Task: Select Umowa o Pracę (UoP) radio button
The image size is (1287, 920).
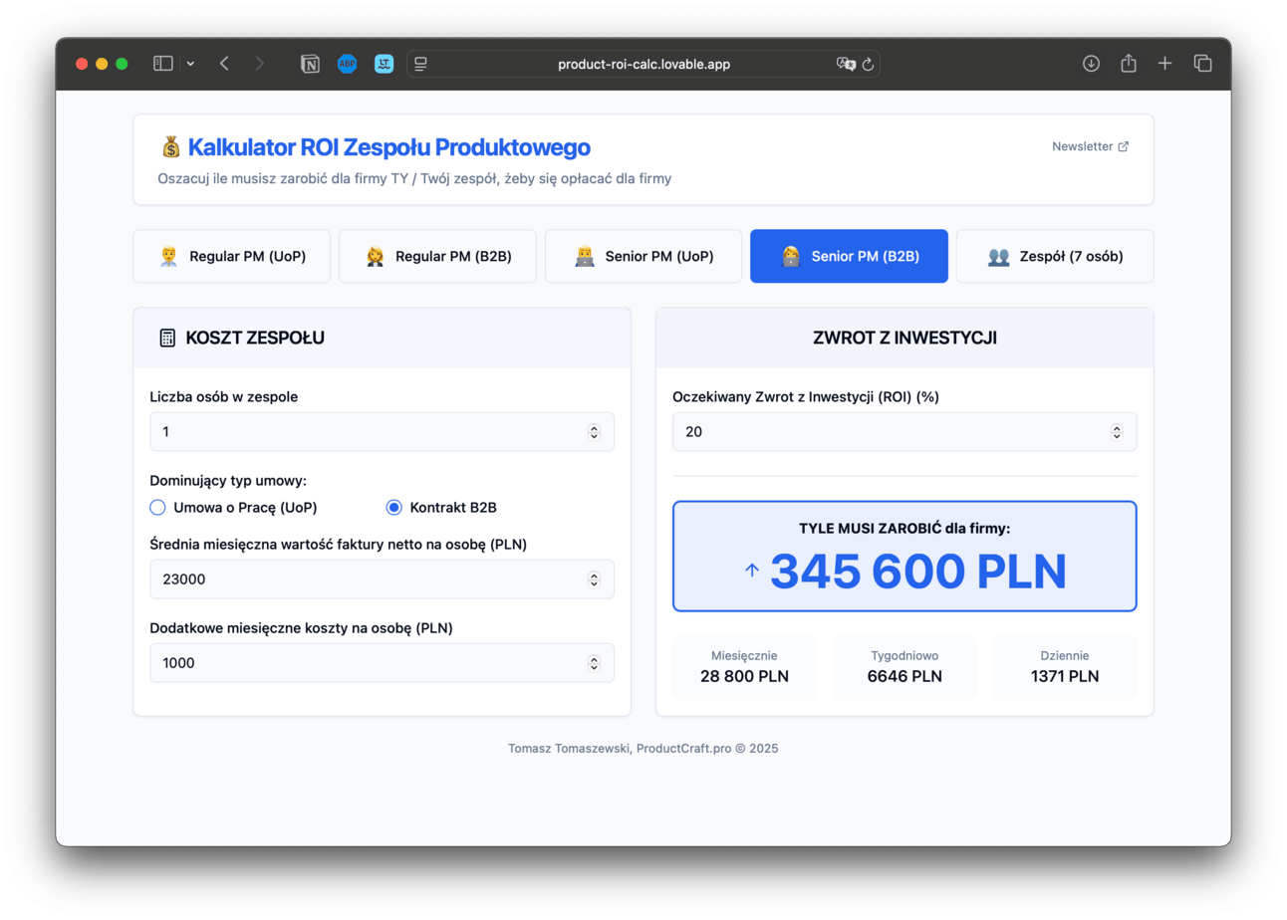Action: click(x=157, y=508)
